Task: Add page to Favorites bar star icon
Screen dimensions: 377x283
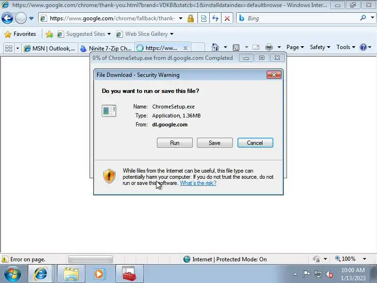Action: pyautogui.click(x=49, y=34)
